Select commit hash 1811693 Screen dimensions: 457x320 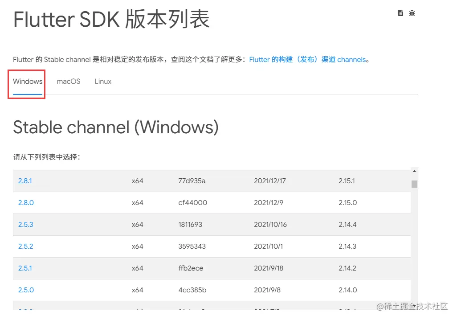[190, 225]
